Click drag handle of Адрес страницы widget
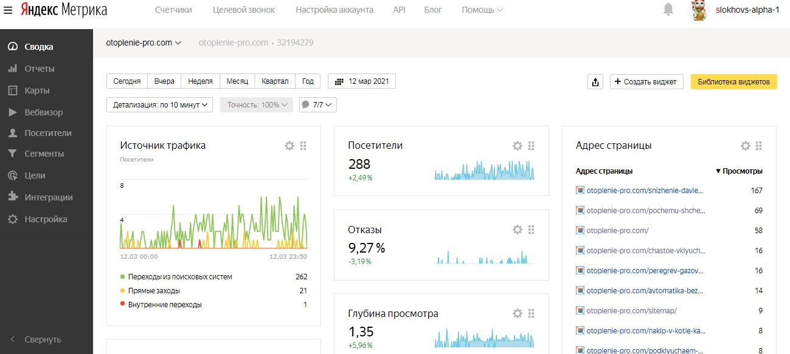This screenshot has height=354, width=790. (759, 146)
